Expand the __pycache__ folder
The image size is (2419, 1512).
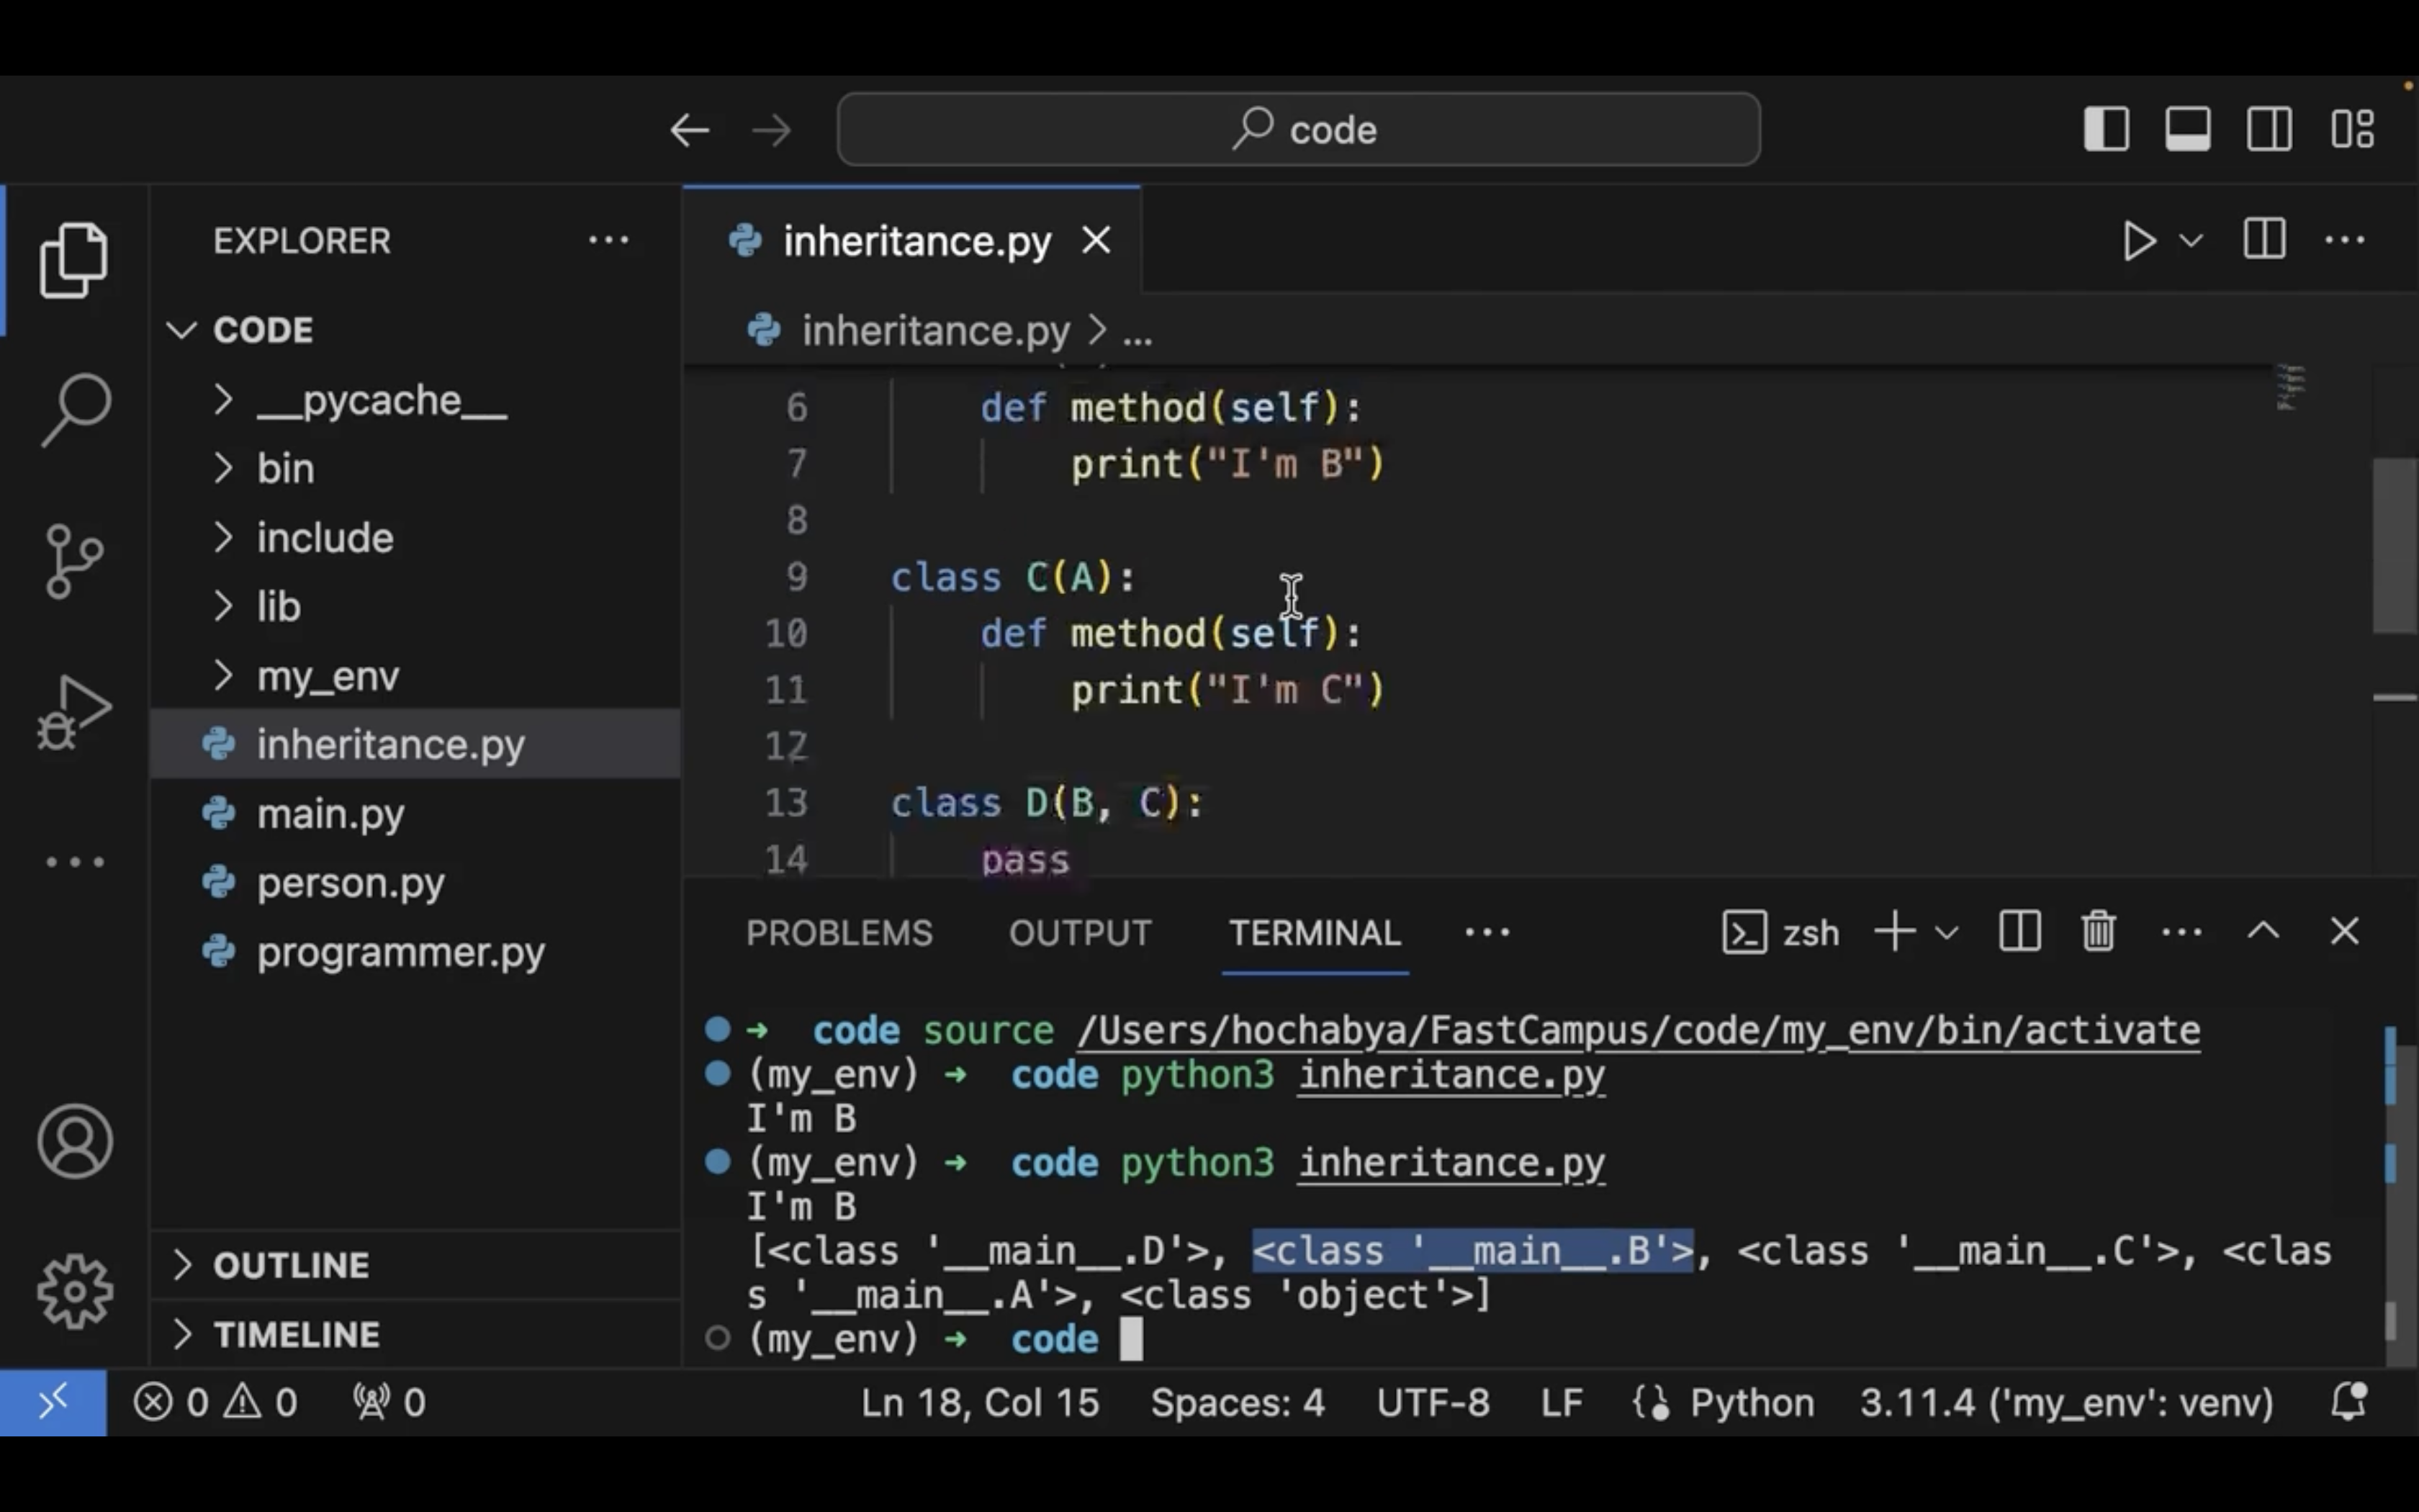(381, 400)
